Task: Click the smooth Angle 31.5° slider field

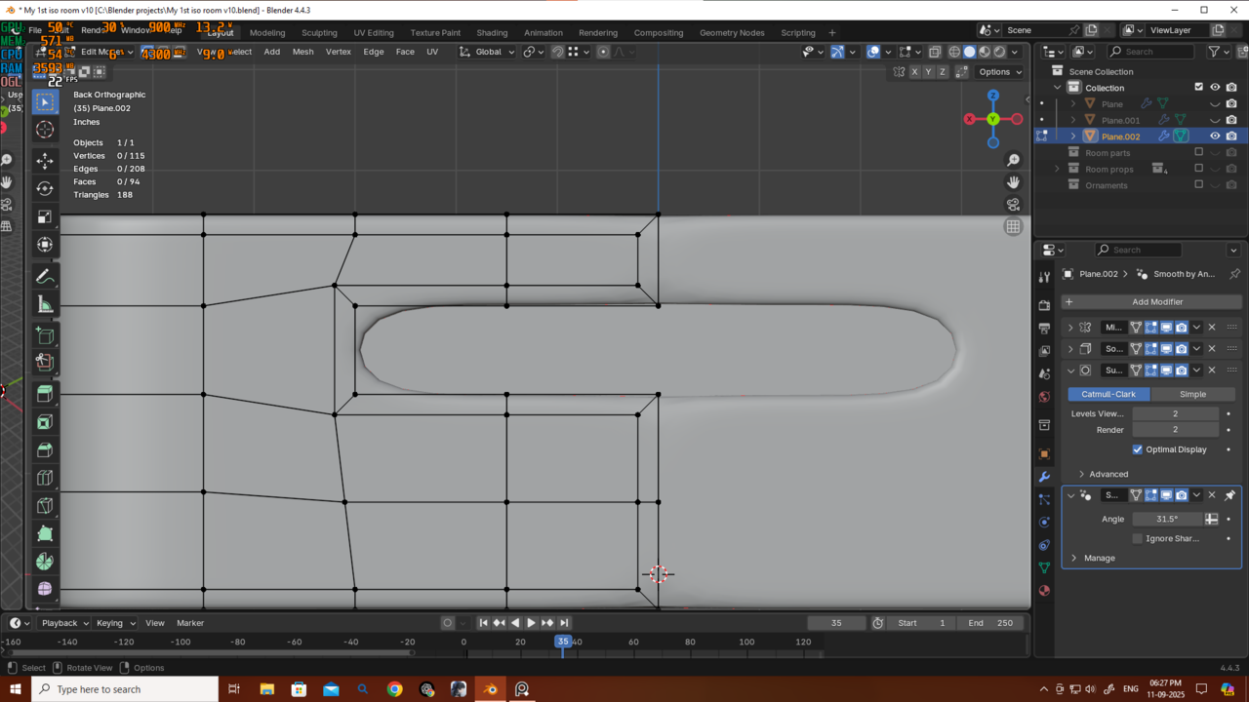Action: tap(1167, 519)
